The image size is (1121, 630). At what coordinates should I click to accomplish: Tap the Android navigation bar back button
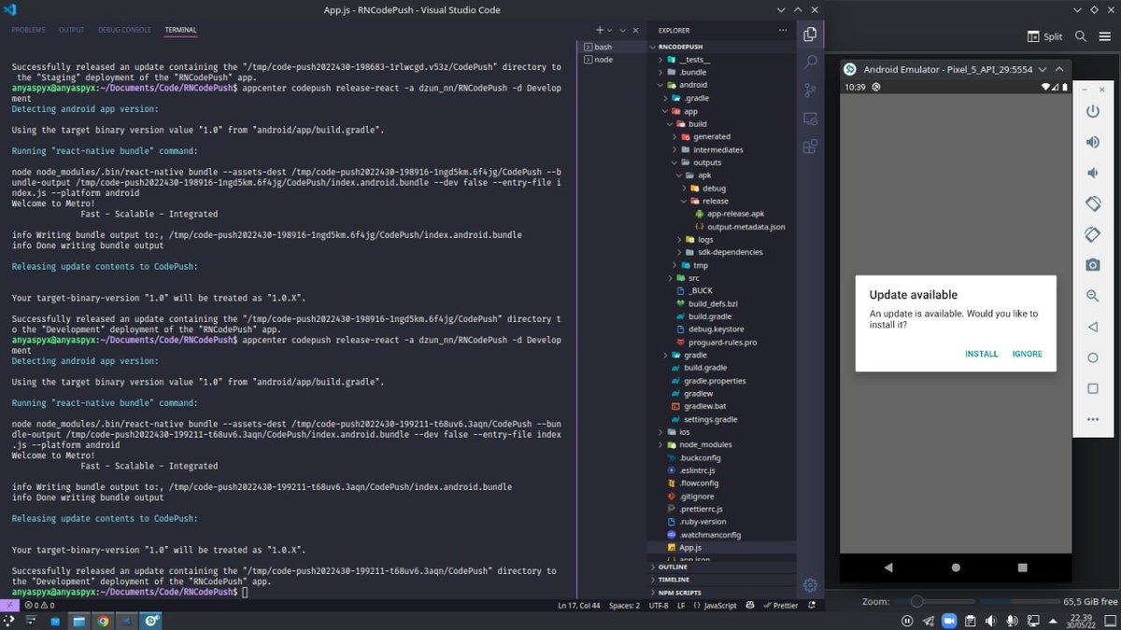click(888, 567)
